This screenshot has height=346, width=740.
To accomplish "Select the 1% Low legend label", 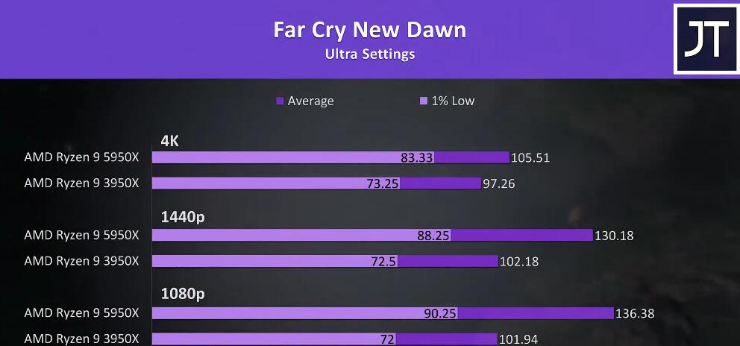I will 453,101.
